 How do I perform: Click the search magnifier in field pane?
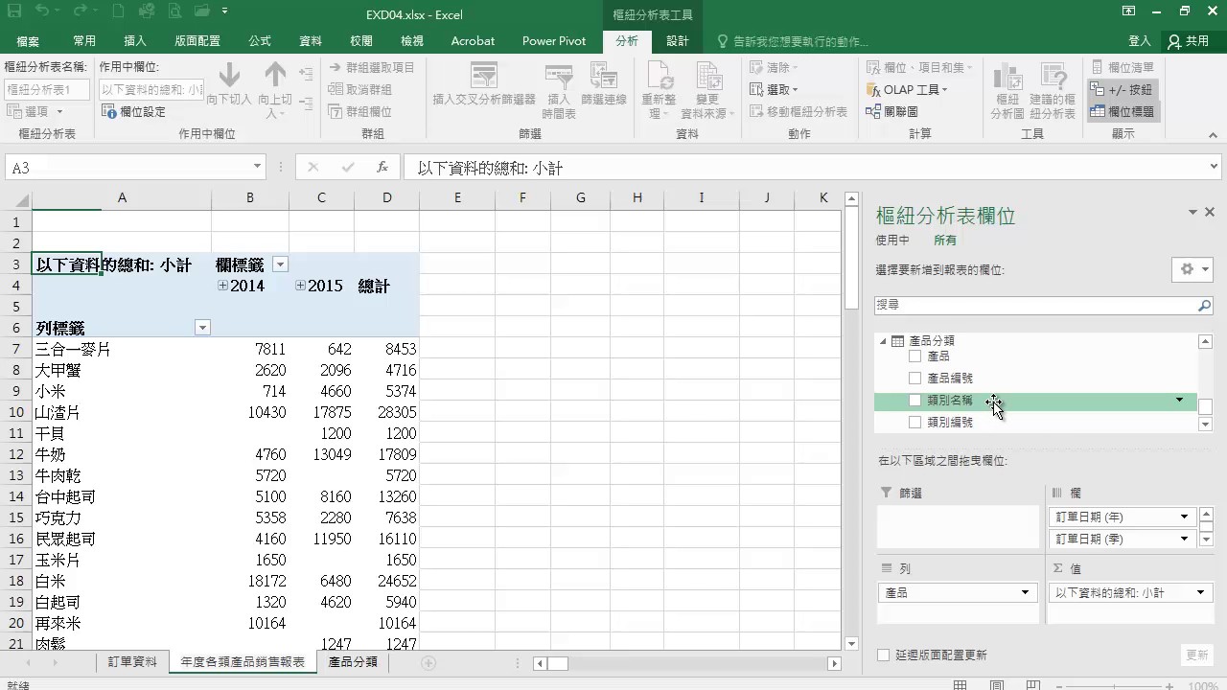click(x=1204, y=305)
